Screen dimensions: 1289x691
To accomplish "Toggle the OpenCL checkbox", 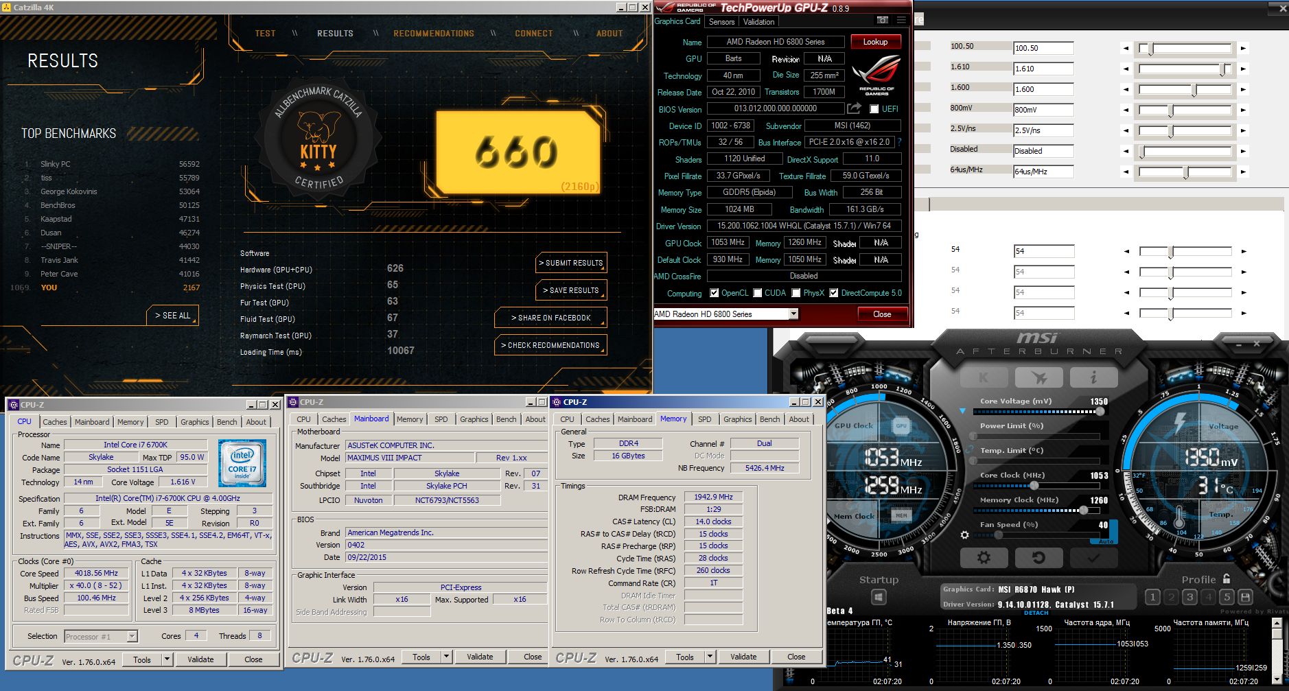I will [x=714, y=293].
